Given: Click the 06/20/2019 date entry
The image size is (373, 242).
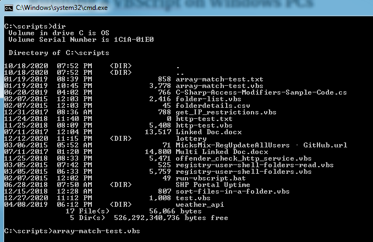Looking at the screenshot, I should 26,92.
